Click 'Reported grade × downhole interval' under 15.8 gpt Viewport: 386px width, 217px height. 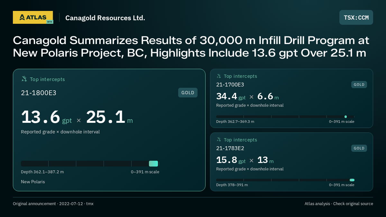(250, 169)
